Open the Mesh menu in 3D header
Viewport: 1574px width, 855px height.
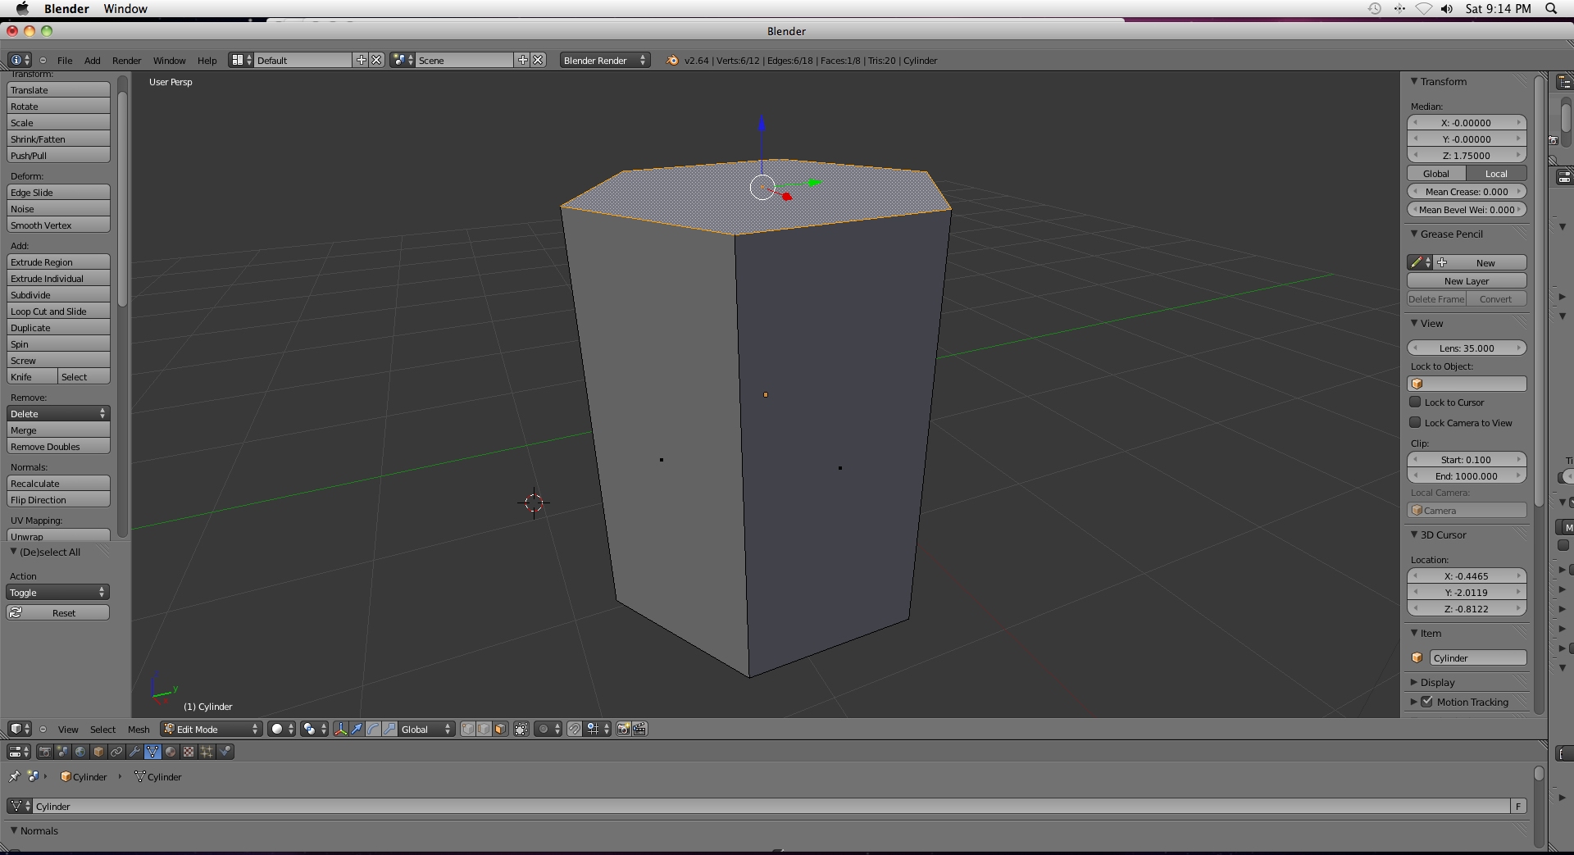[139, 729]
